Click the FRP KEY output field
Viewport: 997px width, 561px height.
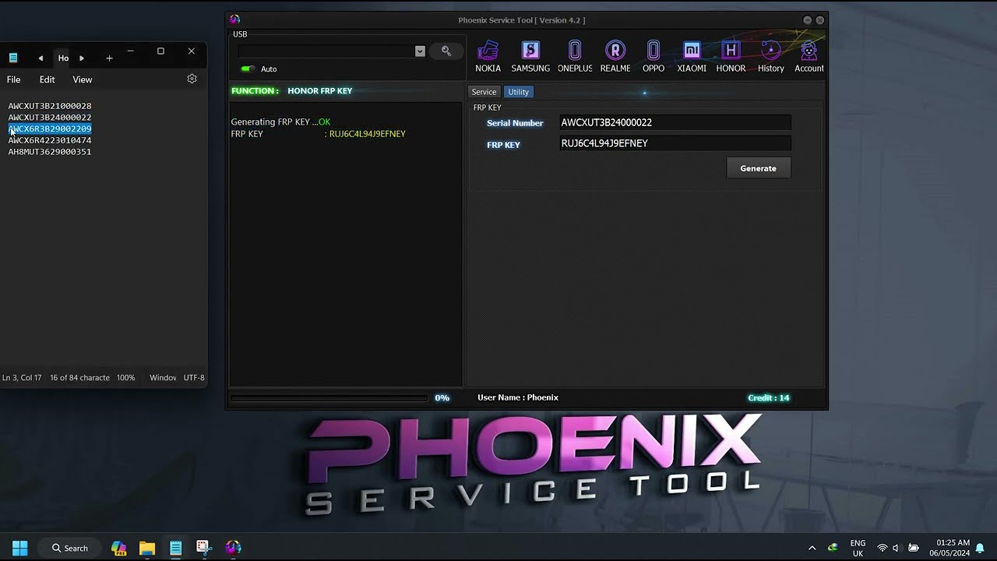[675, 143]
